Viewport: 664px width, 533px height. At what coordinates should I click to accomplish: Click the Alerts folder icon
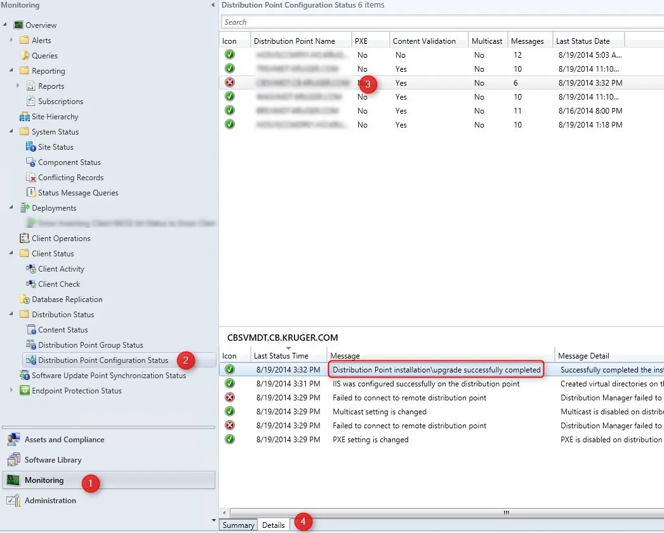coord(25,40)
